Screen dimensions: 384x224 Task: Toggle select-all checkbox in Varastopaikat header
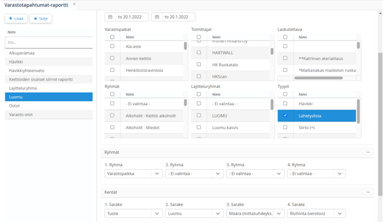coord(112,37)
